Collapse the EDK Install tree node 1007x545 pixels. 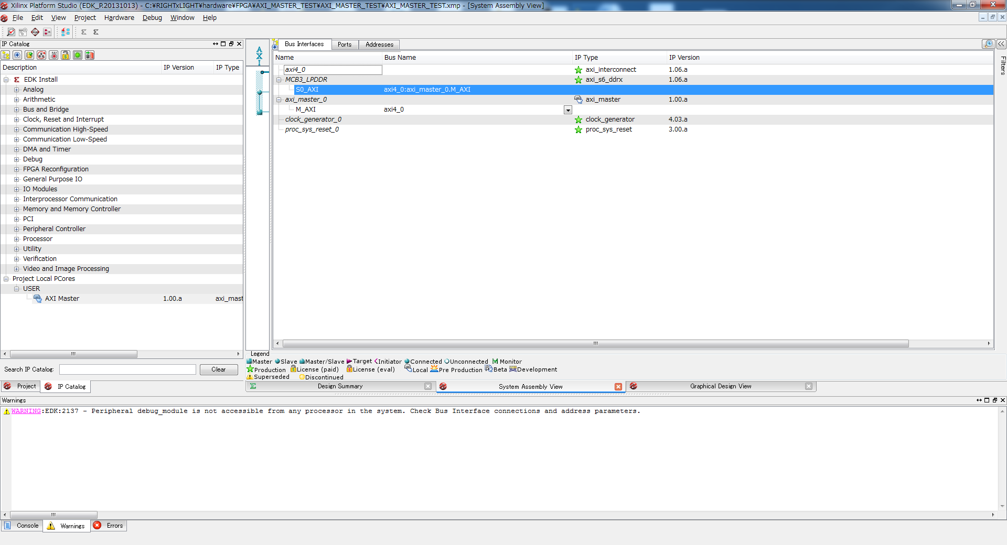pyautogui.click(x=6, y=80)
